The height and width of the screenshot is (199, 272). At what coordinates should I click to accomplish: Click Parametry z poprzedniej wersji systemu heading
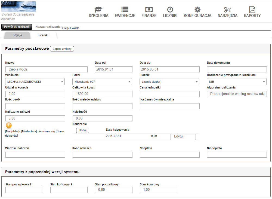tap(42, 172)
